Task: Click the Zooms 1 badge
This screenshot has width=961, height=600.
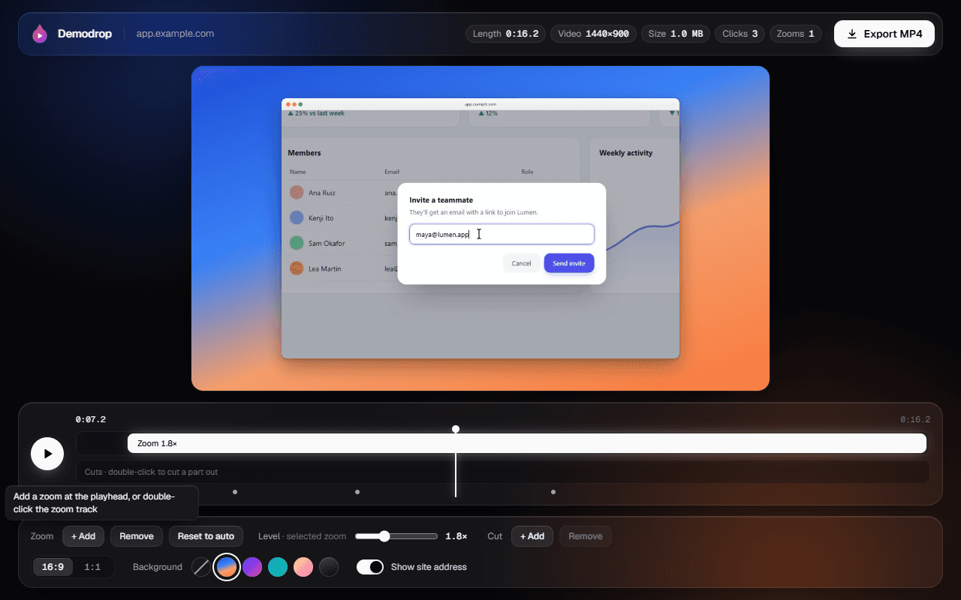Action: click(796, 34)
